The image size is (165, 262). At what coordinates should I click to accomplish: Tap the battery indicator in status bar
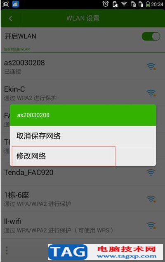pos(148,4)
